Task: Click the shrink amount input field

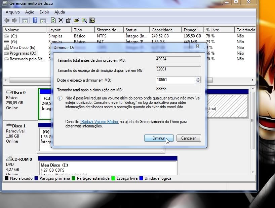Action: coord(175,80)
